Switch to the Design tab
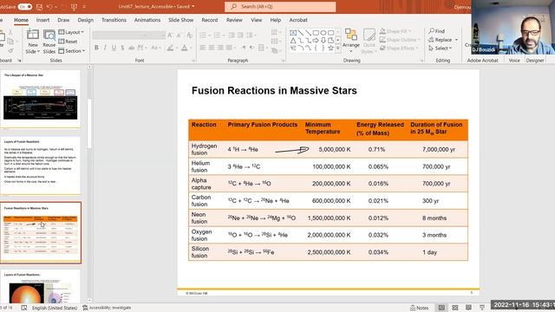The height and width of the screenshot is (312, 555). 86,20
